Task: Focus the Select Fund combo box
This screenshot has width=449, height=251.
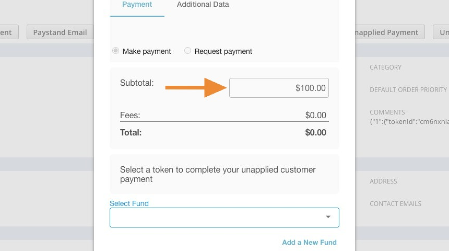Action: coord(224,218)
